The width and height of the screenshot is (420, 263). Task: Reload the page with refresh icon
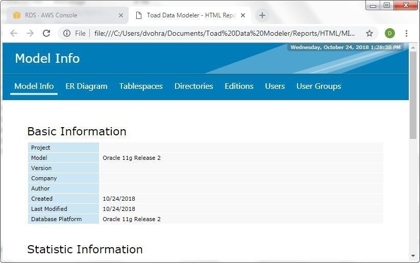point(46,33)
